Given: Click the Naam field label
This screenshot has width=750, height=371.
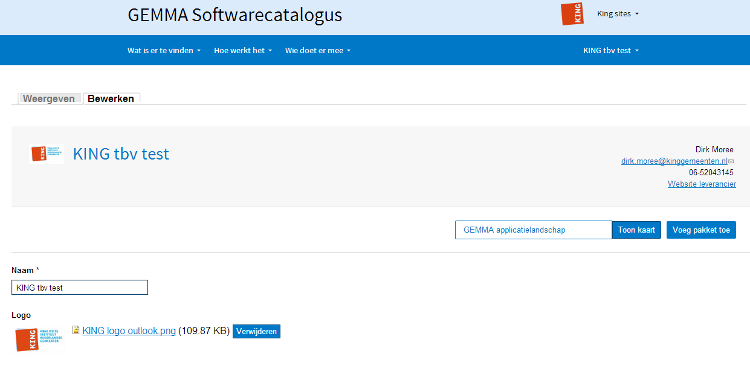Looking at the screenshot, I should tap(25, 270).
